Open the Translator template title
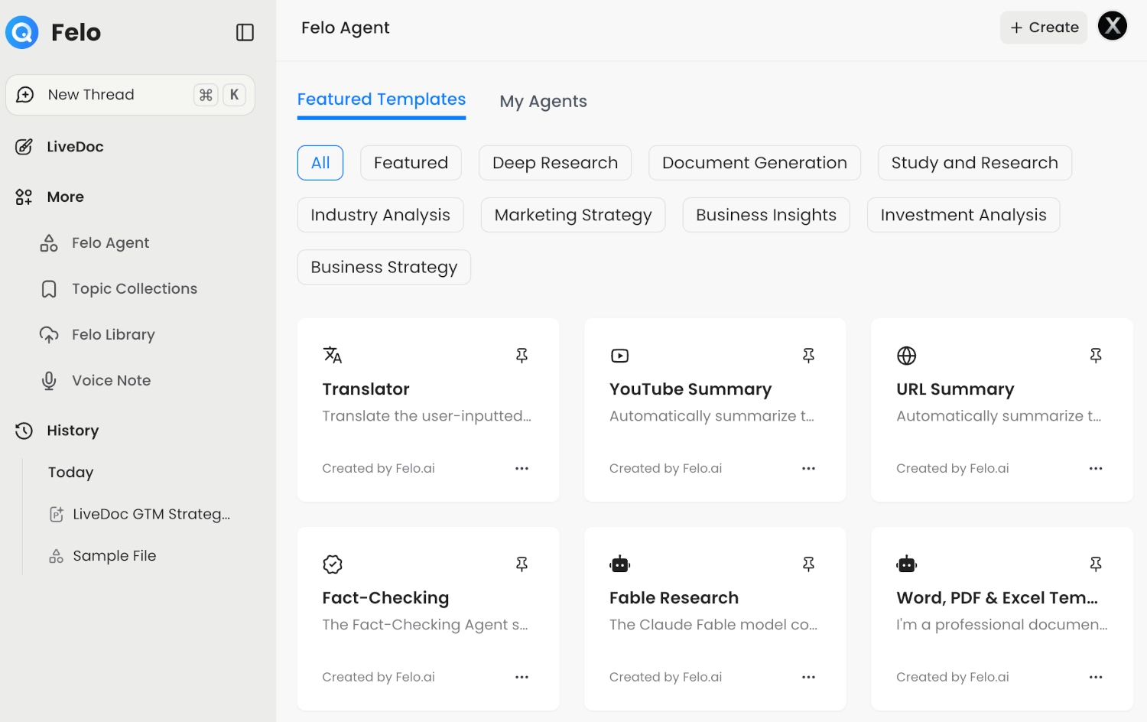The width and height of the screenshot is (1147, 722). tap(366, 389)
